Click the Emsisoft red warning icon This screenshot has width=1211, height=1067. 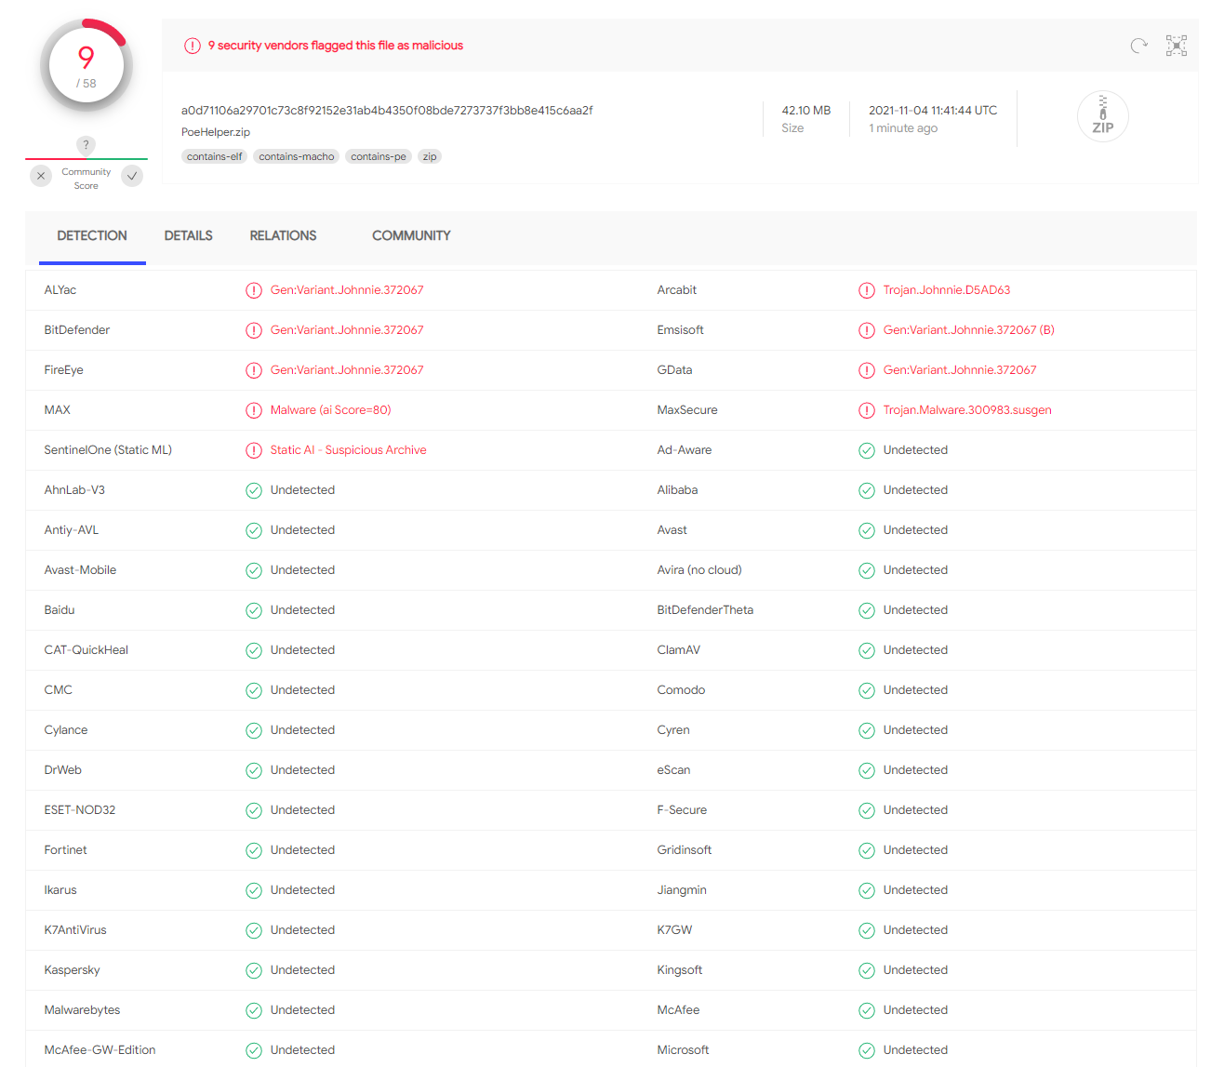[867, 330]
